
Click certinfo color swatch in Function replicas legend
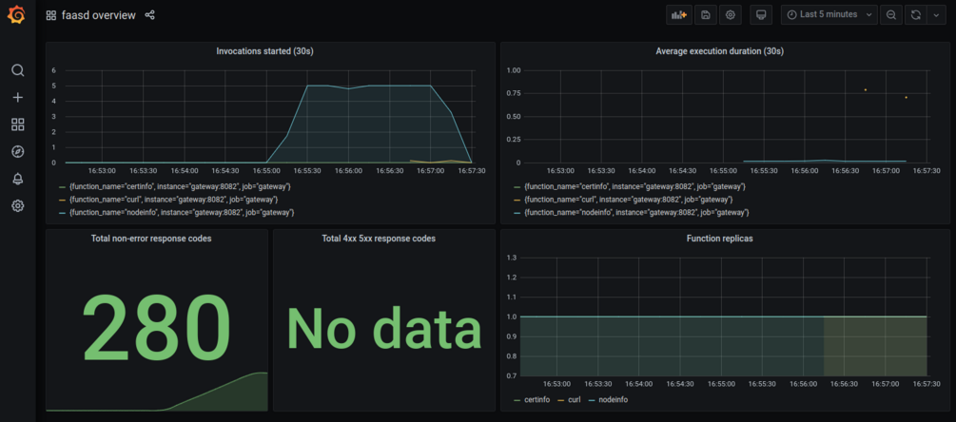click(517, 400)
